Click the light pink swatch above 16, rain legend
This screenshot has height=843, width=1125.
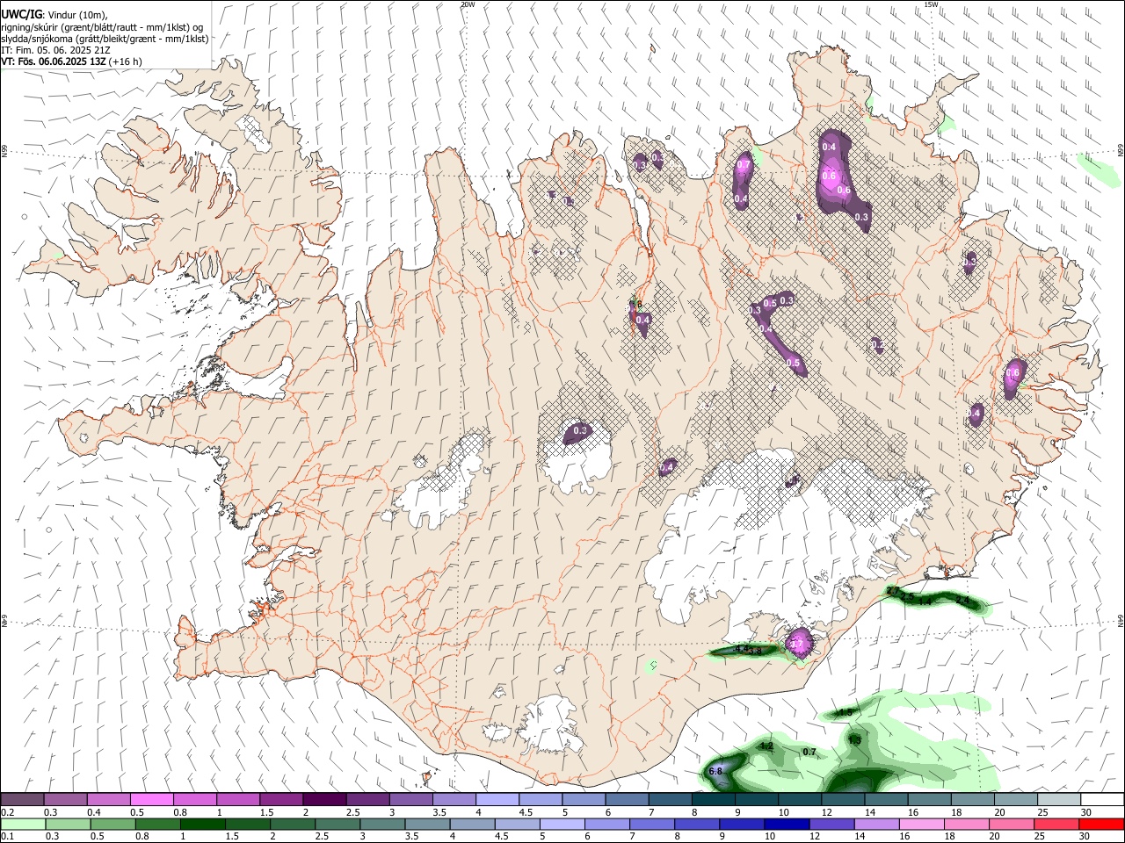pos(921,825)
